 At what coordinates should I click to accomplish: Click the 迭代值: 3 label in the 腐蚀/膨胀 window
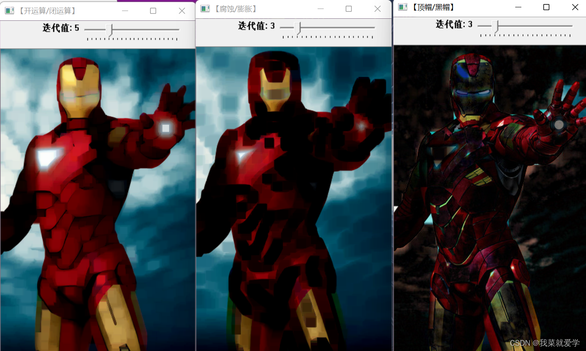point(257,26)
